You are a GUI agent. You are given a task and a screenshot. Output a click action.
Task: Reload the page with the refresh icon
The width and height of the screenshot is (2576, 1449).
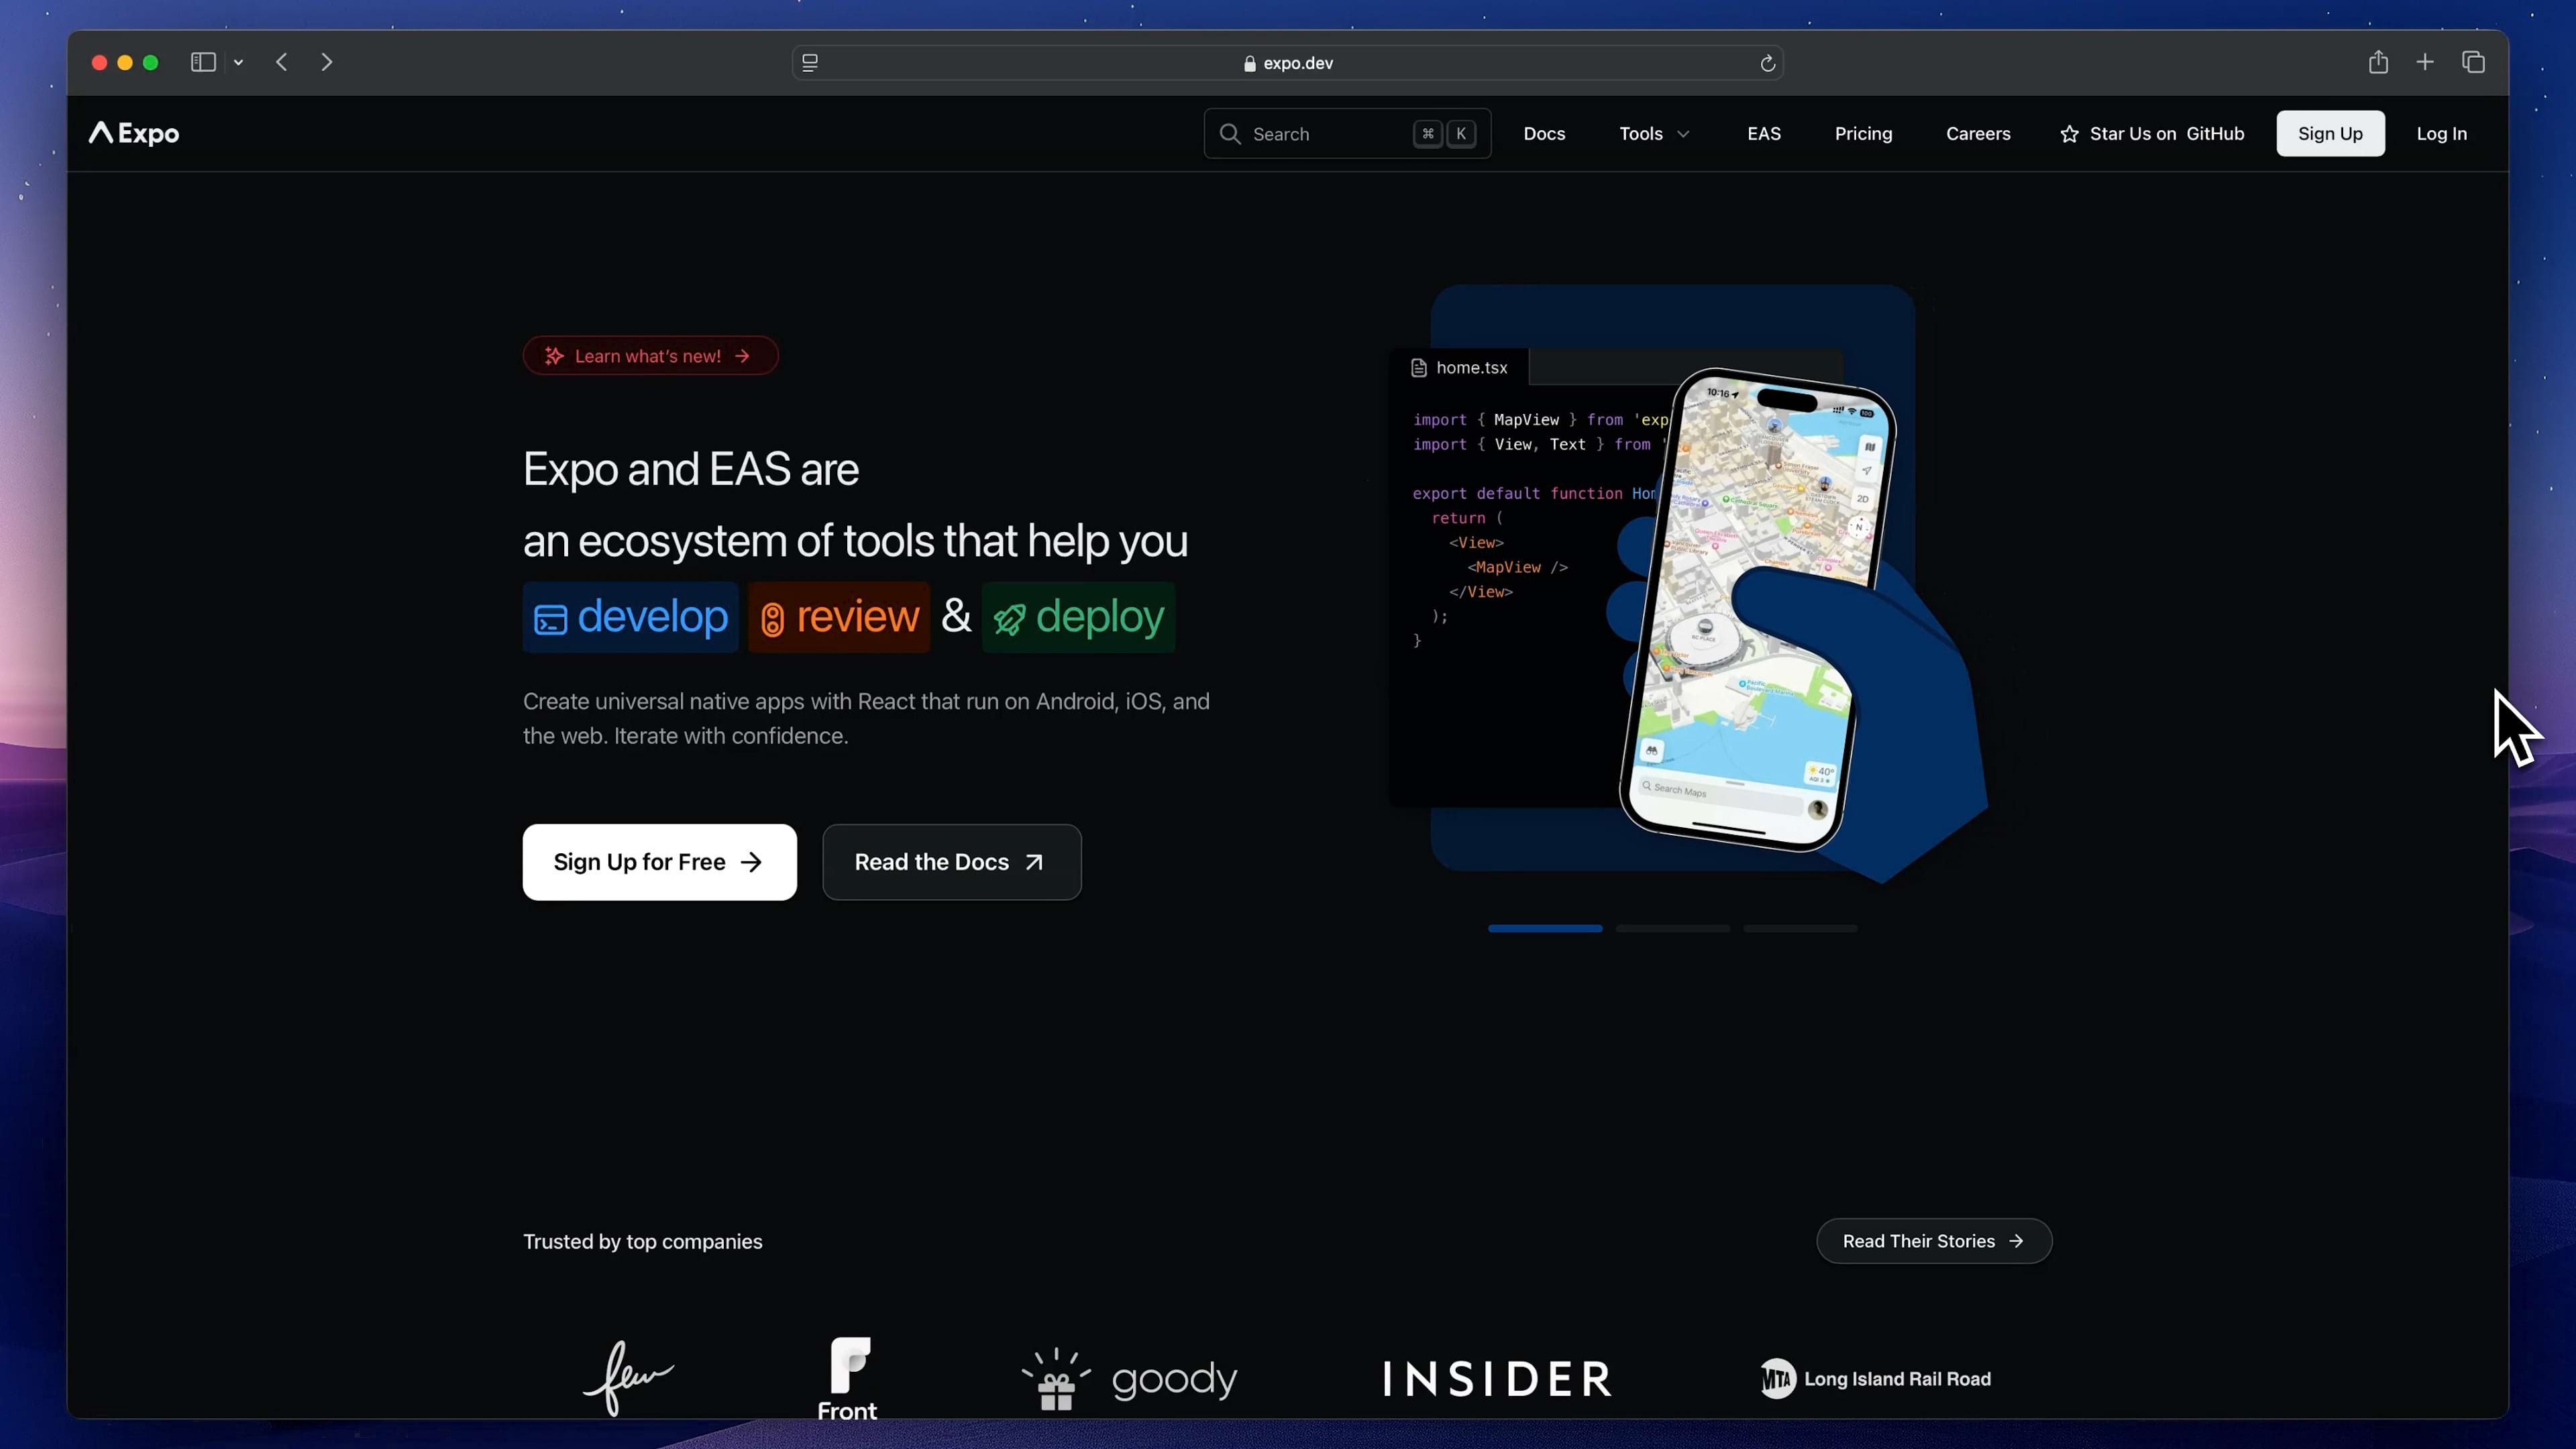click(x=1767, y=63)
